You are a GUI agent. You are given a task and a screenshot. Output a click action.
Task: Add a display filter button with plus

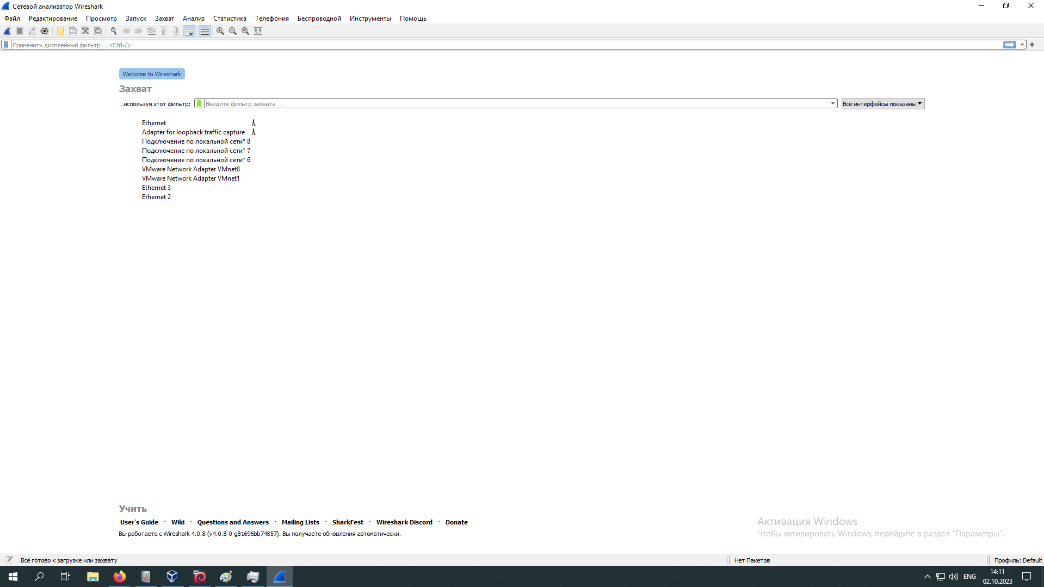coord(1032,45)
